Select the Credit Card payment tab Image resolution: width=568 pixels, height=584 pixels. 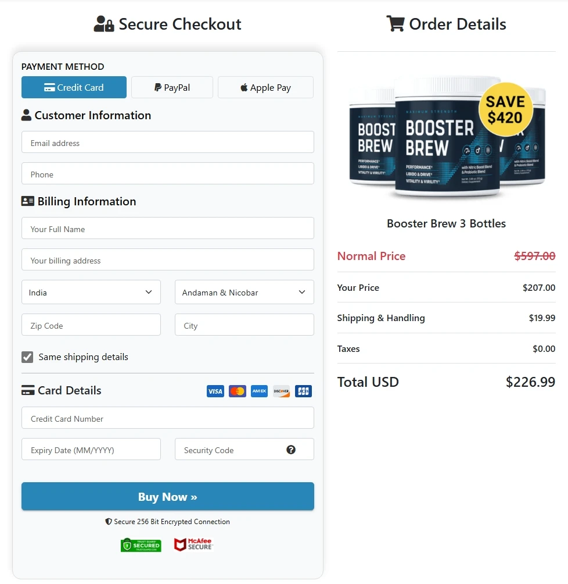coord(74,87)
